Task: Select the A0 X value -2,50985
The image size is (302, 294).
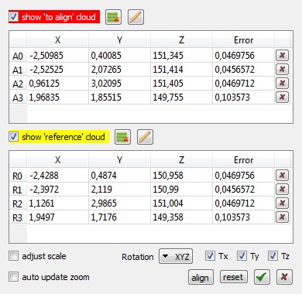Action: point(57,55)
